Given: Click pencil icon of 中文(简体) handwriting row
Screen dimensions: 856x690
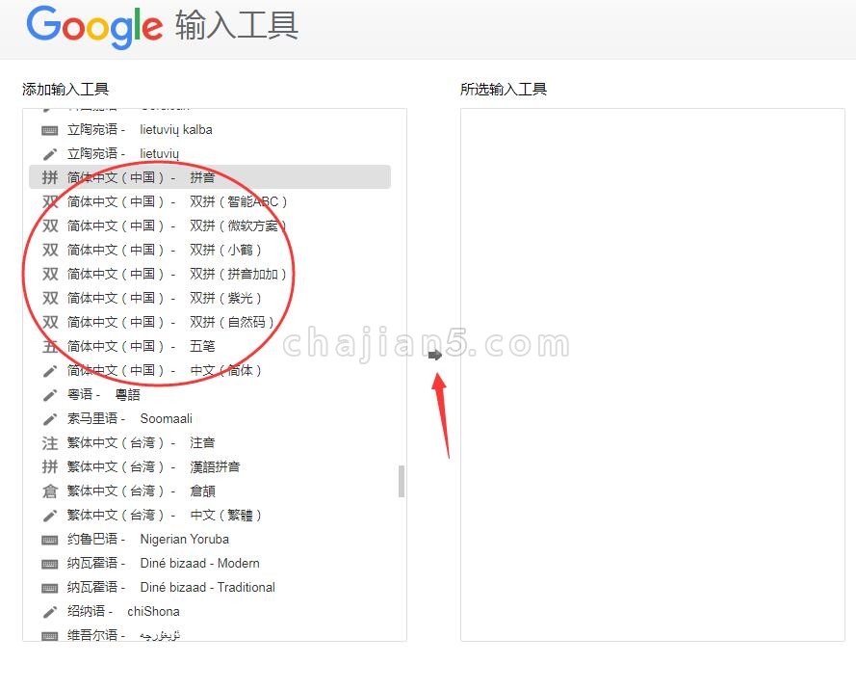Looking at the screenshot, I should [50, 370].
